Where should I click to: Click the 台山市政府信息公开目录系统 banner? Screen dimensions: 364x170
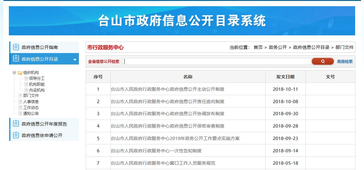pyautogui.click(x=182, y=21)
